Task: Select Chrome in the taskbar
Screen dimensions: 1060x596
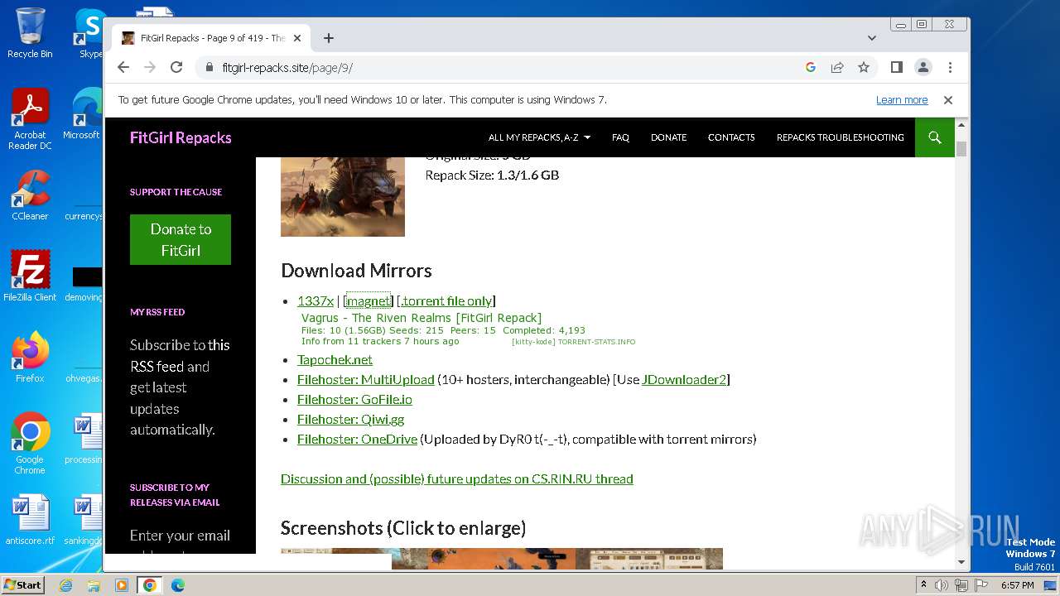Action: click(x=150, y=585)
